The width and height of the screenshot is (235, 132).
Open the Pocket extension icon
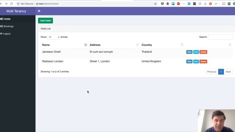coord(162,4)
